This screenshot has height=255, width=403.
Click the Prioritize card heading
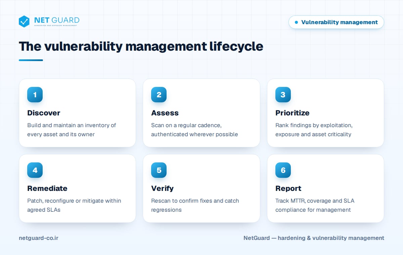tap(293, 113)
